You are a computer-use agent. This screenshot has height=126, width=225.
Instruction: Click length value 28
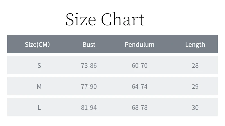coord(195,66)
